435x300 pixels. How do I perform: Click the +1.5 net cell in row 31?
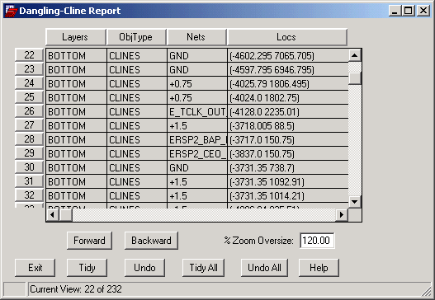point(197,181)
